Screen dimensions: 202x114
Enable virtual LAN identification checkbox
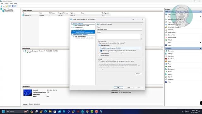[x=99, y=61]
